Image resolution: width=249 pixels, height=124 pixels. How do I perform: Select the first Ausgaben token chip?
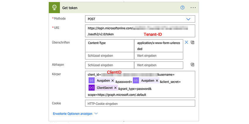click(102, 81)
